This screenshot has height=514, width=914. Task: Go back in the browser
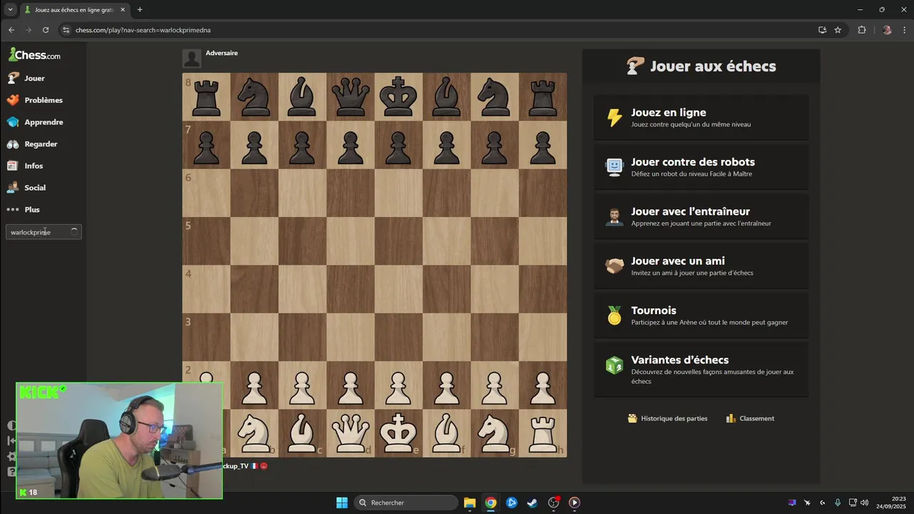point(11,30)
